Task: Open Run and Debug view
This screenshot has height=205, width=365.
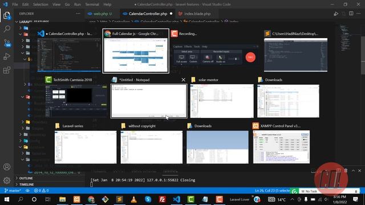Action: click(x=7, y=56)
